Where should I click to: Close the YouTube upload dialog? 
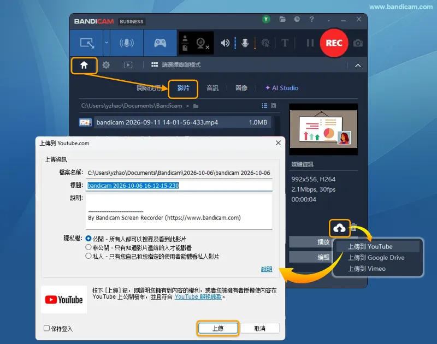(x=278, y=143)
